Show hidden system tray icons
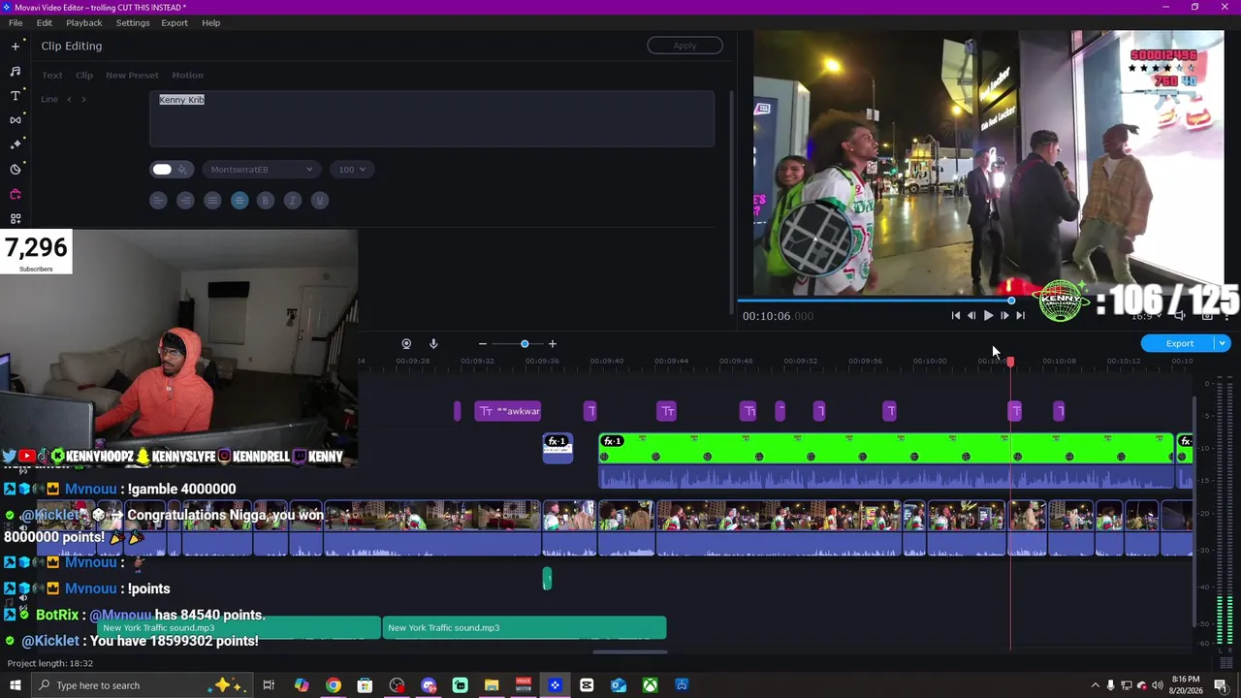Viewport: 1241px width, 698px height. coord(1096,685)
